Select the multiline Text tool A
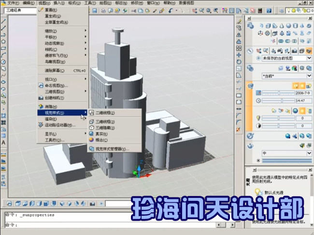This screenshot has width=314, height=235. tap(3, 143)
